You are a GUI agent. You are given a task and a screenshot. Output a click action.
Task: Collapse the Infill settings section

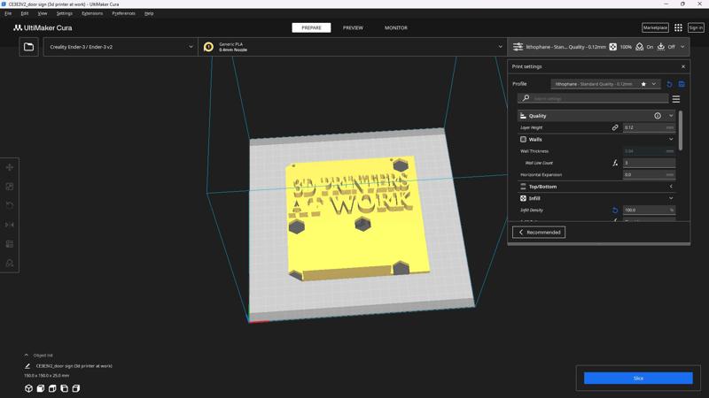point(671,198)
